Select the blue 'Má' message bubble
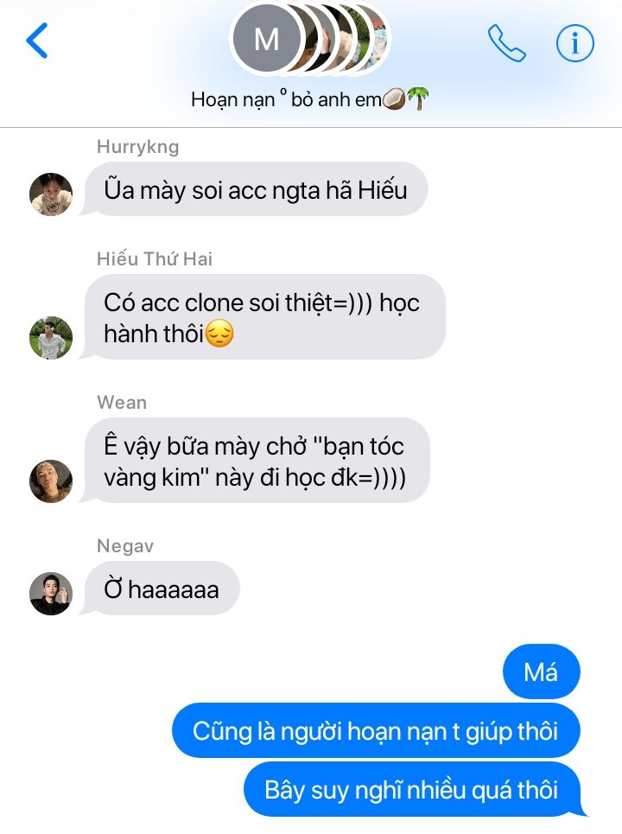This screenshot has height=834, width=622. coord(541,672)
